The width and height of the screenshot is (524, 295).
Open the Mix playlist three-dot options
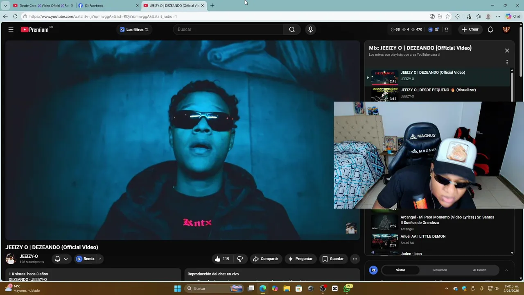pos(507,63)
